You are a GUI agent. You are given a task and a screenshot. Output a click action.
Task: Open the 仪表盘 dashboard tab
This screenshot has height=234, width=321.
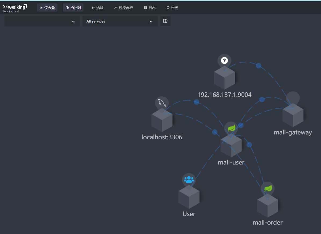[47, 8]
